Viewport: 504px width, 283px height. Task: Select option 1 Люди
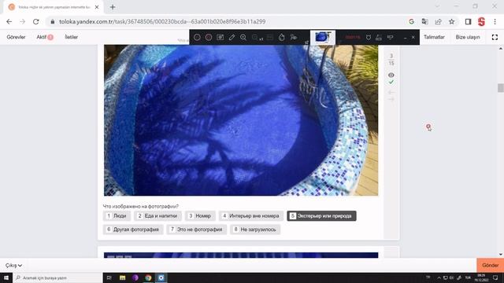[x=117, y=216]
